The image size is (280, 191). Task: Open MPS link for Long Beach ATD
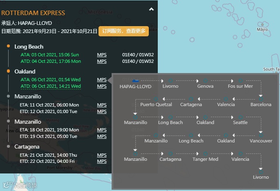click(102, 61)
